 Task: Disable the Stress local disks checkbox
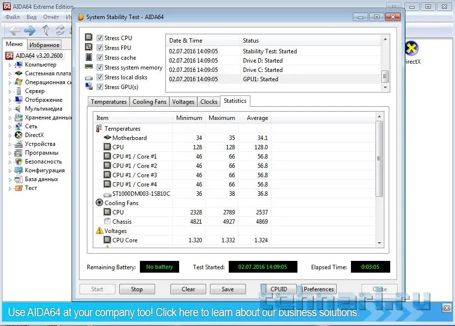click(100, 77)
